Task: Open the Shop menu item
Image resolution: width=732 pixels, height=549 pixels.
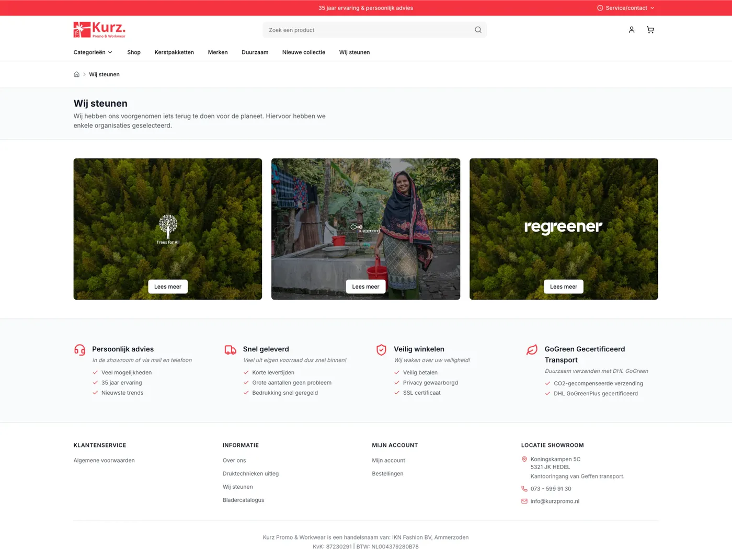Action: click(x=134, y=52)
